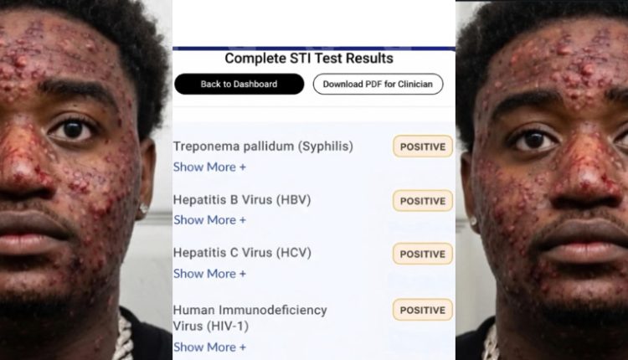Select the Treponema pallidum (Syphilis) label
Screen dimensions: 628x360
click(263, 147)
